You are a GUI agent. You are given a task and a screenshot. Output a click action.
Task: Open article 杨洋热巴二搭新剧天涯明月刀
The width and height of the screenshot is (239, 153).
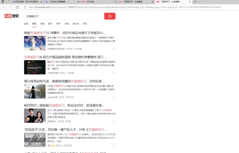point(64,105)
